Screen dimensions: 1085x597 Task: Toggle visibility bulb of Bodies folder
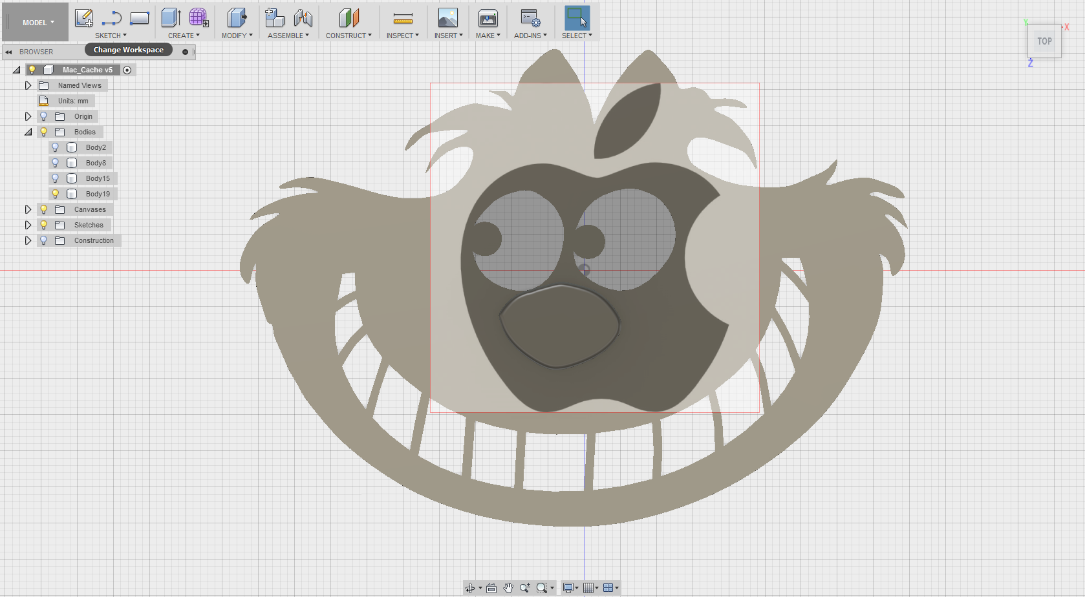coord(43,132)
